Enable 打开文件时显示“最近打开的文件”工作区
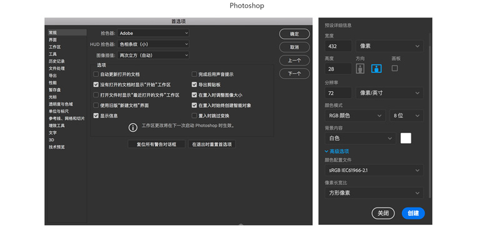The image size is (487, 230). coord(96,95)
